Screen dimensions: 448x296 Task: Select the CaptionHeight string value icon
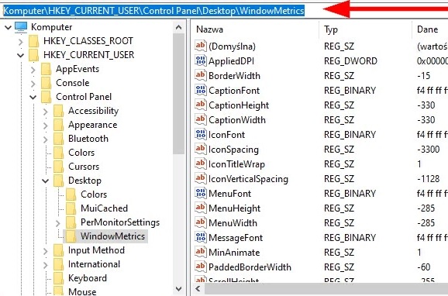[201, 105]
